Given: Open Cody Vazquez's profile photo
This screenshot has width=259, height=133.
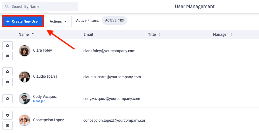Looking at the screenshot, I should tap(25, 99).
